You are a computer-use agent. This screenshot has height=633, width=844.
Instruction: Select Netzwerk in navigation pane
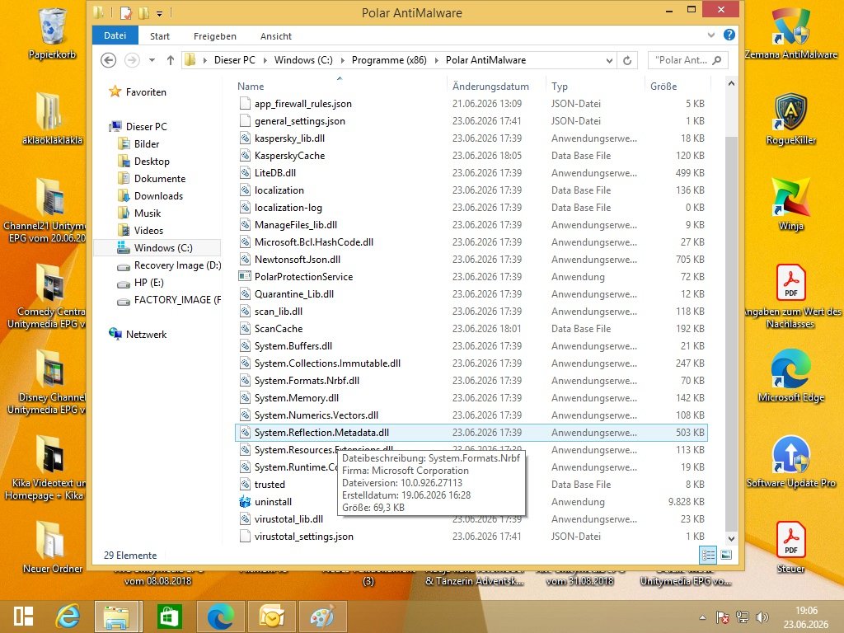coord(147,335)
